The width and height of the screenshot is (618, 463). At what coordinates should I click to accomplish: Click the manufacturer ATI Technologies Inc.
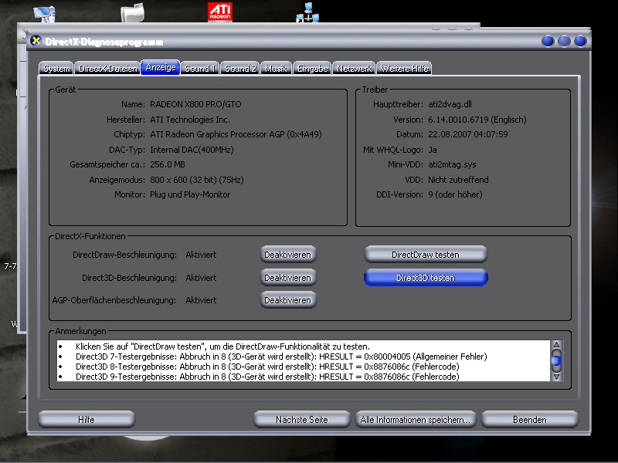click(x=190, y=120)
